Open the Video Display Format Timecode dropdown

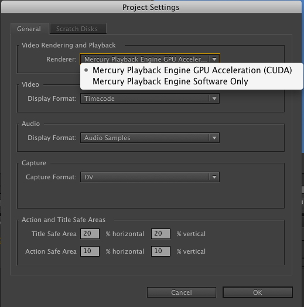tap(150, 98)
